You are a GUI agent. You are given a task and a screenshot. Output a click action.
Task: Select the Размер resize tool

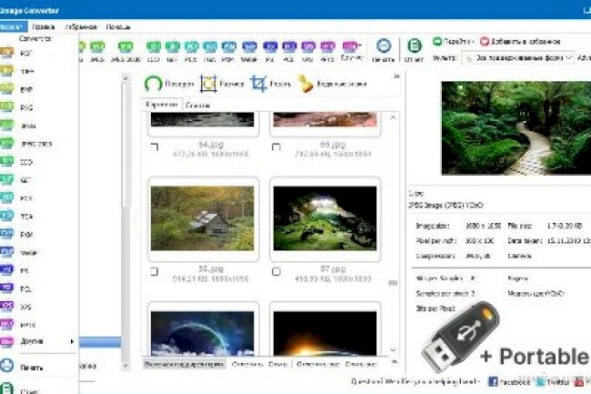click(x=222, y=84)
